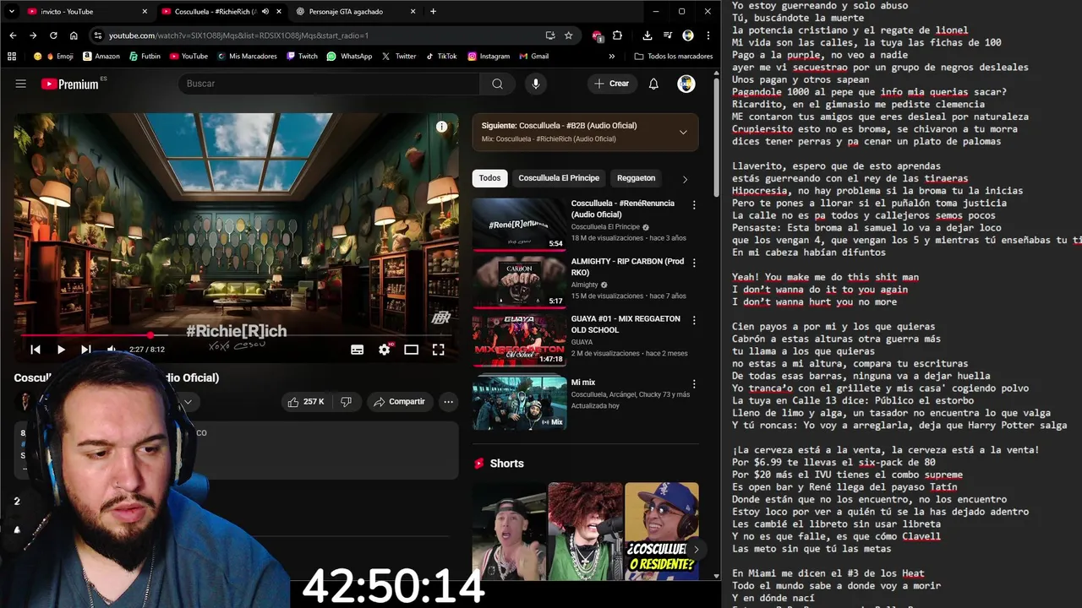Focus the Buscar search field
Image resolution: width=1082 pixels, height=608 pixels.
(329, 84)
